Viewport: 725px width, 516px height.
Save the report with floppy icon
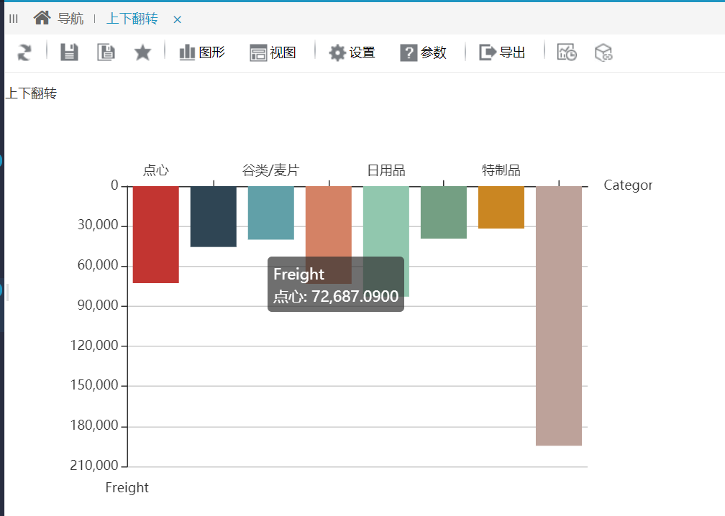[x=69, y=52]
